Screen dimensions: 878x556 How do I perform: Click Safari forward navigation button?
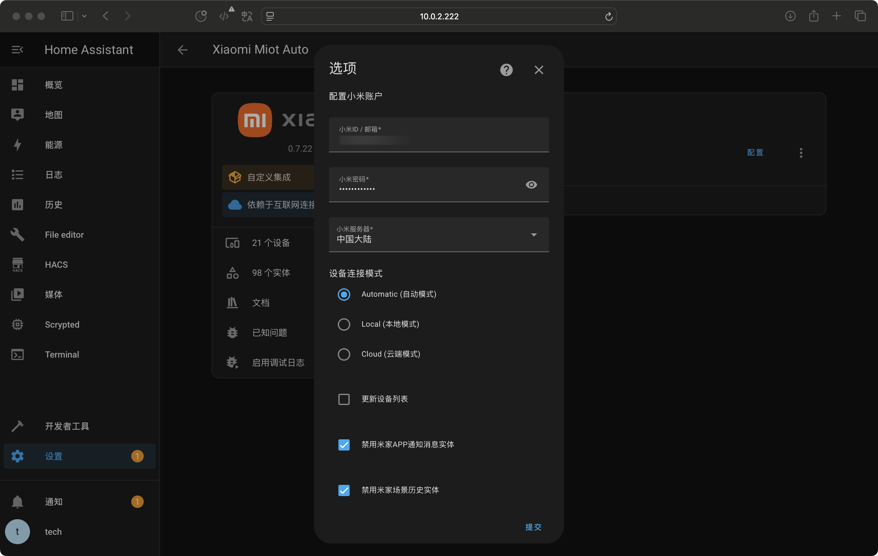127,16
